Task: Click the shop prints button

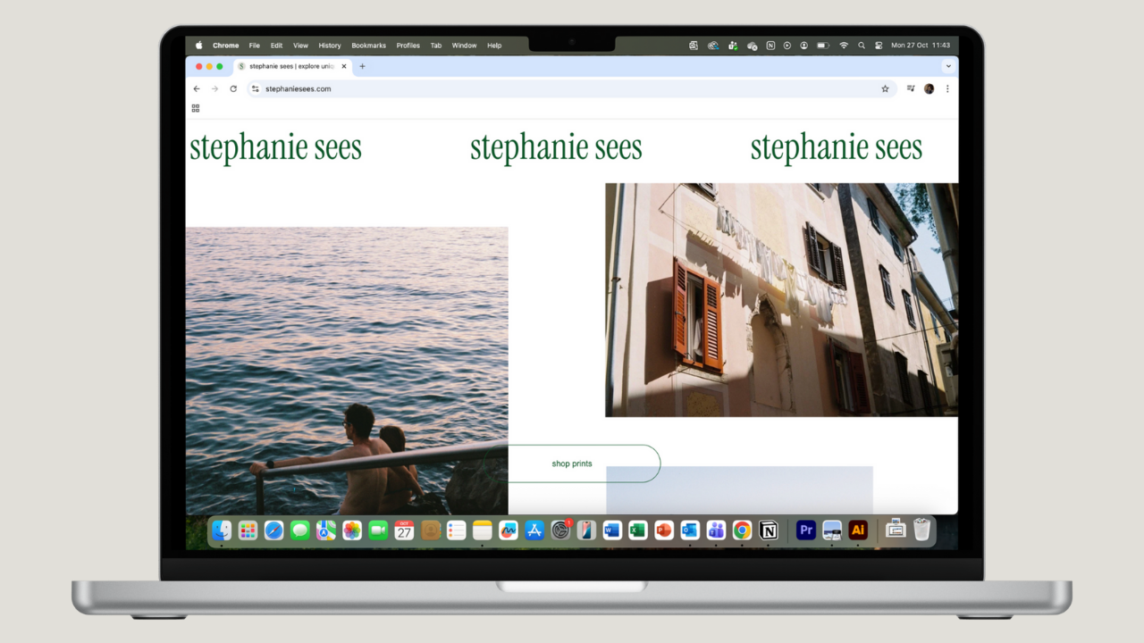Action: tap(572, 463)
